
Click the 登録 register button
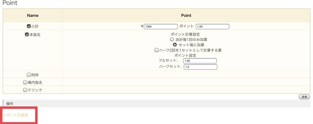304,97
